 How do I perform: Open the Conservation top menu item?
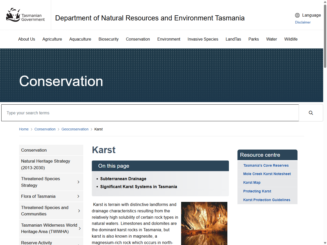(x=138, y=39)
